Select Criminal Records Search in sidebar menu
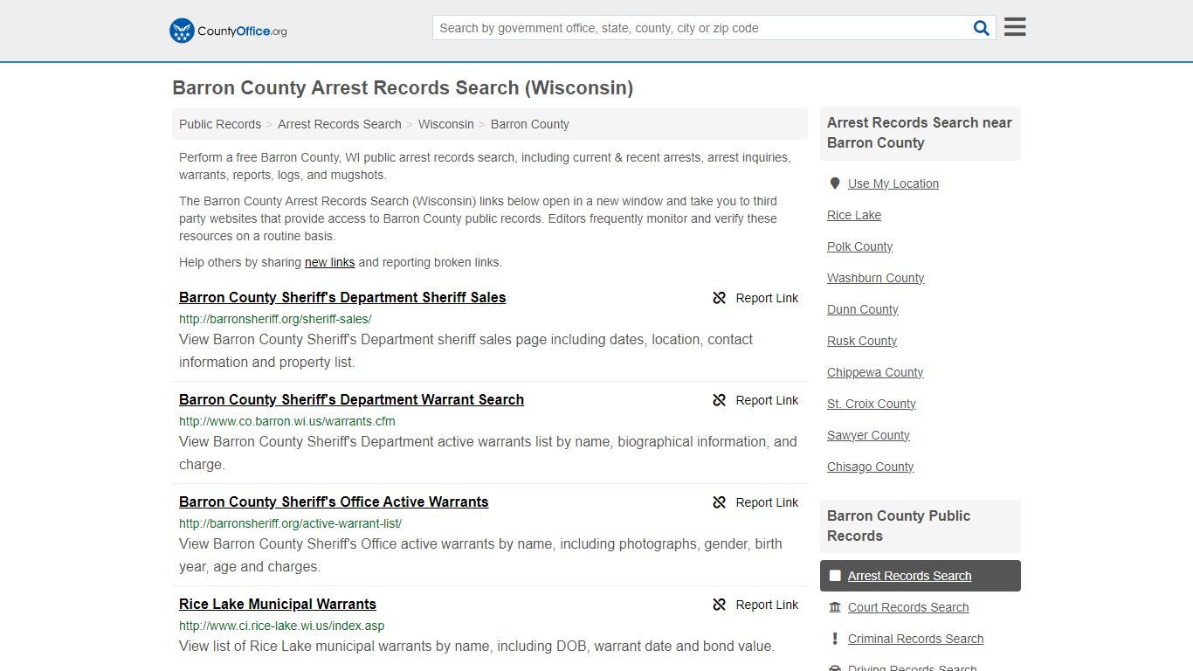1193x671 pixels. (x=915, y=639)
